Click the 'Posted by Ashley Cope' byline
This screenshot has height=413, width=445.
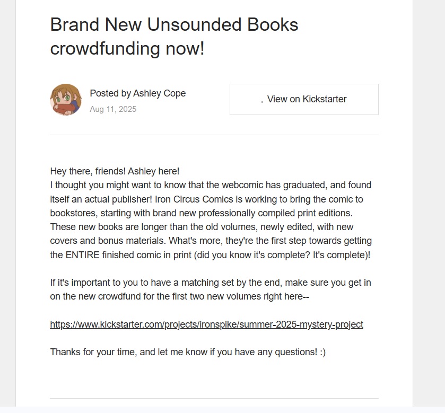pos(137,93)
